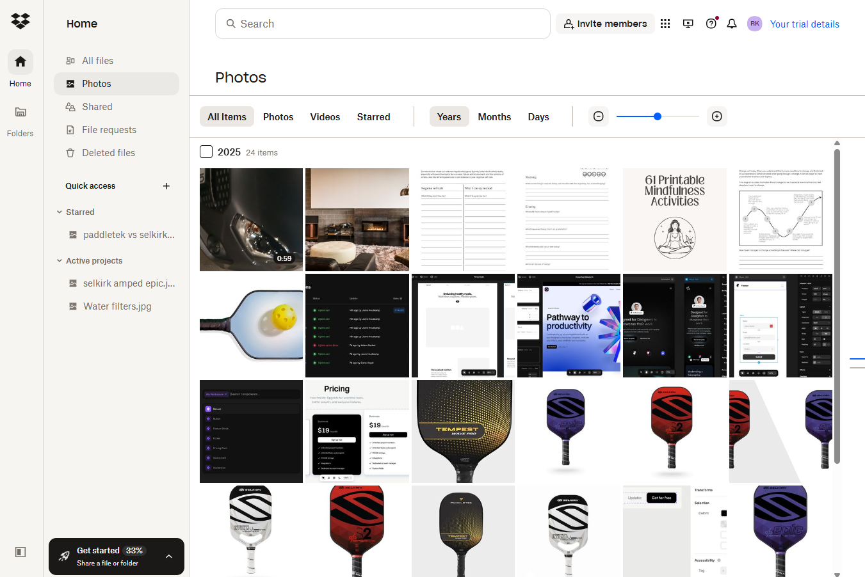Viewport: 865px width, 577px height.
Task: Open the fireplace living room photo
Action: (357, 219)
